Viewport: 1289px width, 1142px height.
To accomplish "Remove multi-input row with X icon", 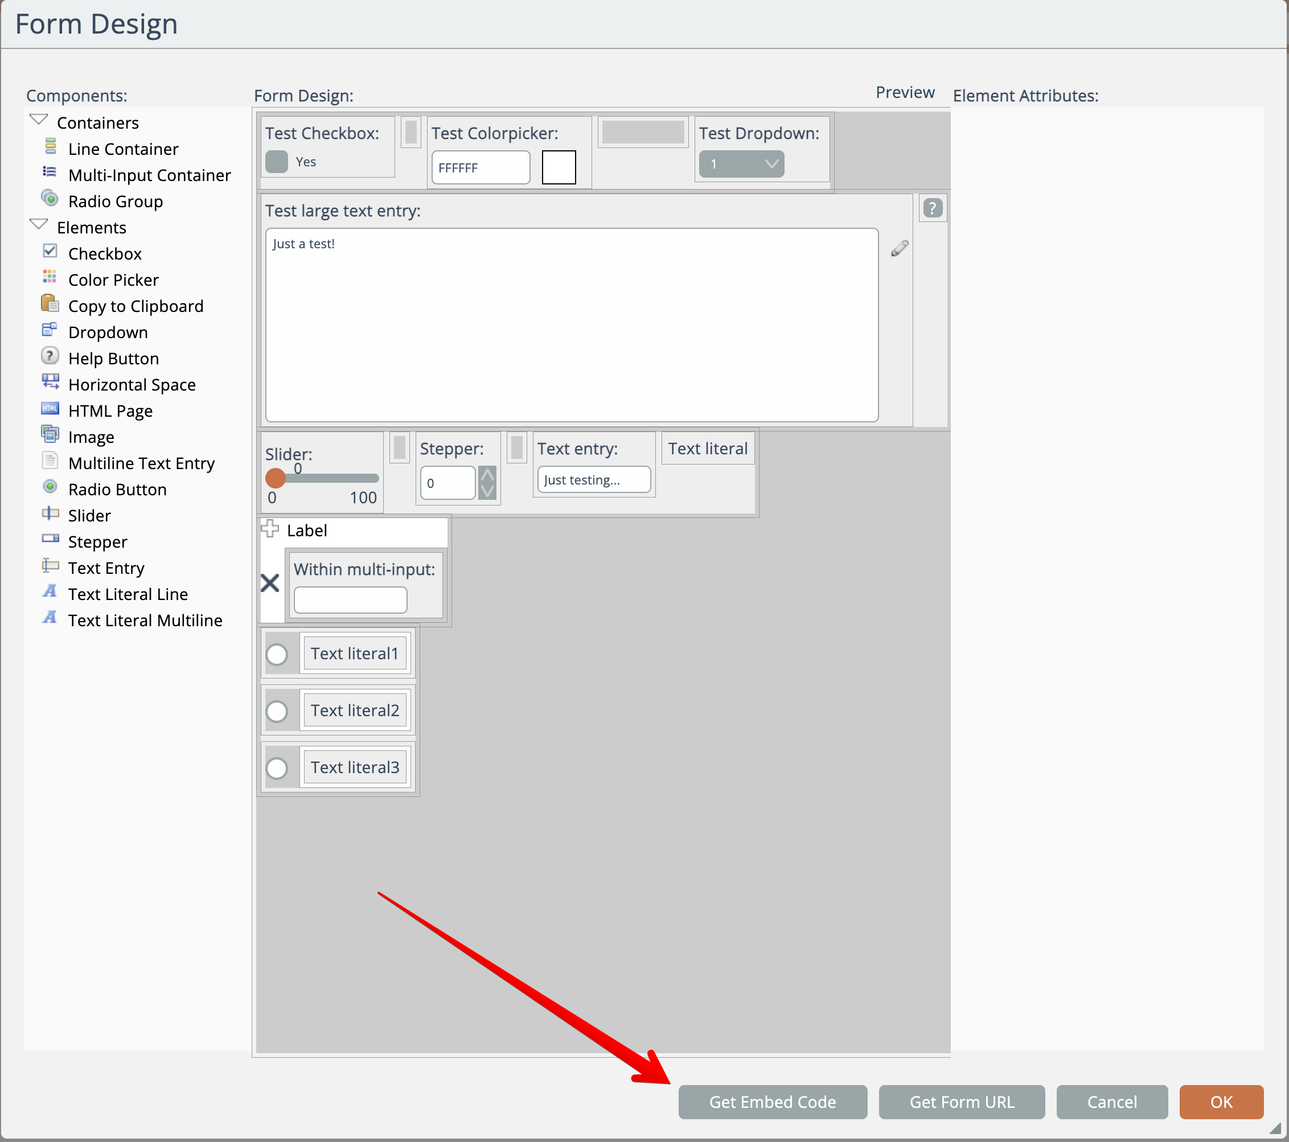I will tap(270, 584).
